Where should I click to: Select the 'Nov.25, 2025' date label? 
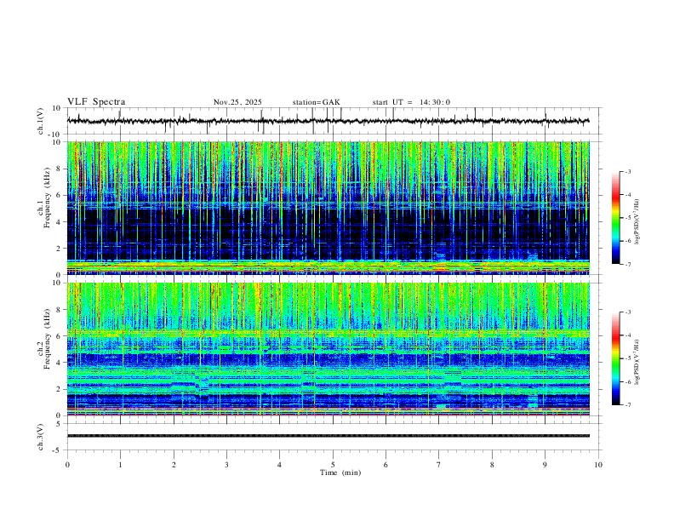[x=237, y=102]
